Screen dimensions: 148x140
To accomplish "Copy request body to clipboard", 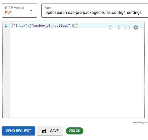I will click(x=127, y=27).
